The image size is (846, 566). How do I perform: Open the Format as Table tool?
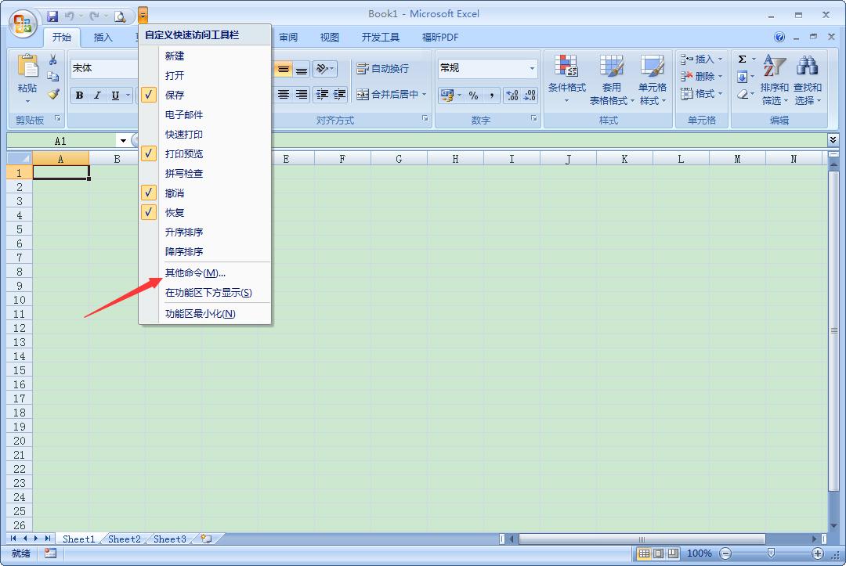coord(611,77)
